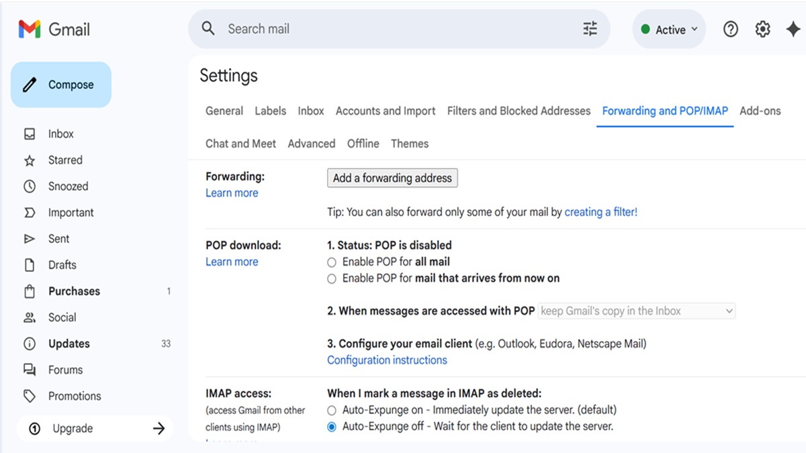Select Enable POP for mail arriving now on
The width and height of the screenshot is (806, 453).
click(332, 279)
